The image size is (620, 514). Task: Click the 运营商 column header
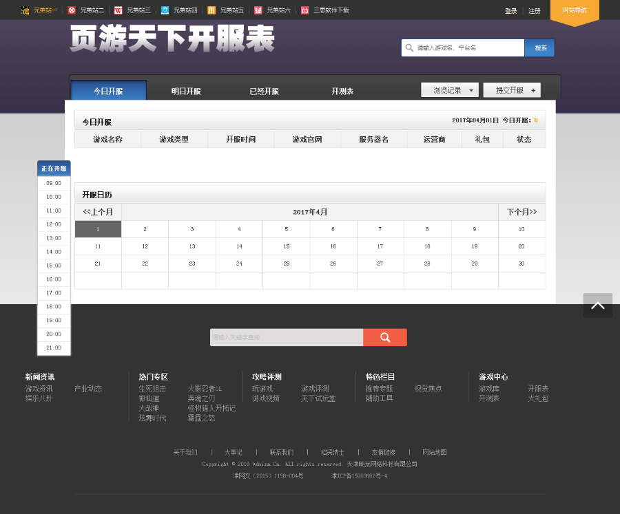click(x=434, y=140)
